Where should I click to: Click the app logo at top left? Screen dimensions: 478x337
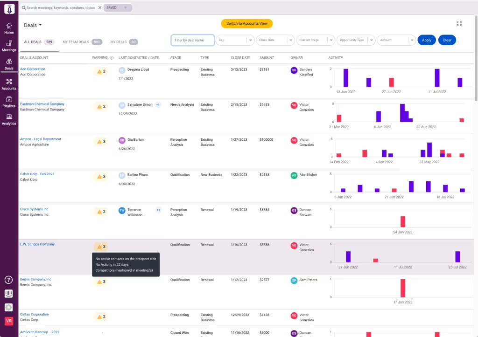click(9, 9)
